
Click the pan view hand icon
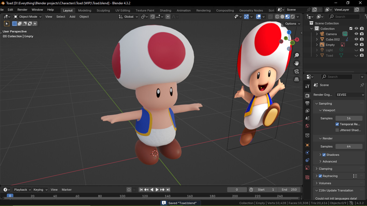click(x=297, y=63)
